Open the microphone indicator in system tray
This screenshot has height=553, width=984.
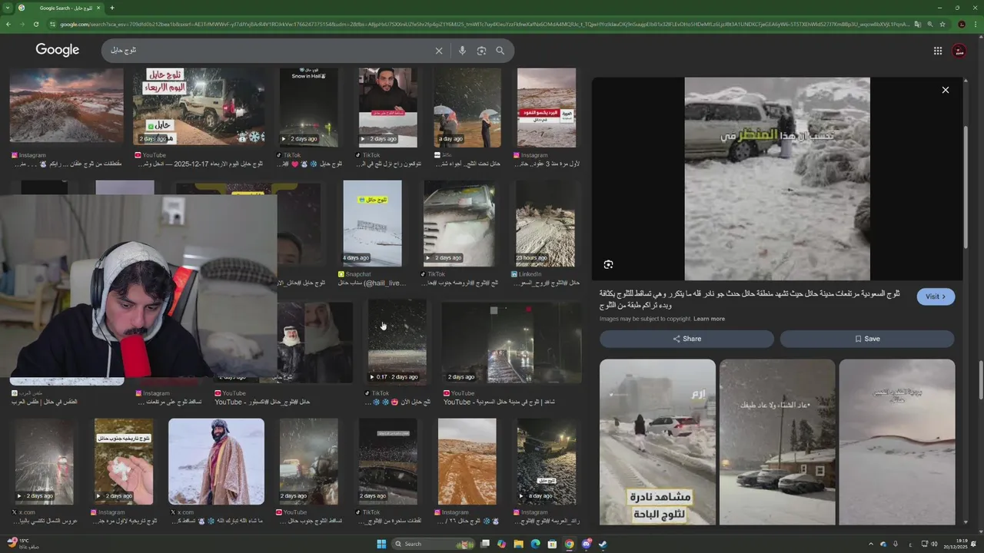tap(895, 544)
